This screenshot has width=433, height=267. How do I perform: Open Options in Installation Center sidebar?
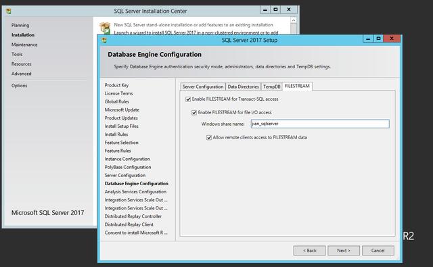click(20, 85)
